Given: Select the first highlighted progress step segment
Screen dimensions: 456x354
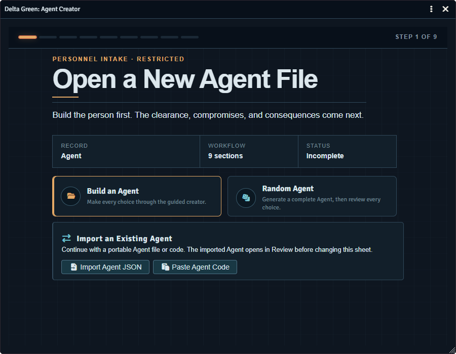Looking at the screenshot, I should tap(28, 37).
